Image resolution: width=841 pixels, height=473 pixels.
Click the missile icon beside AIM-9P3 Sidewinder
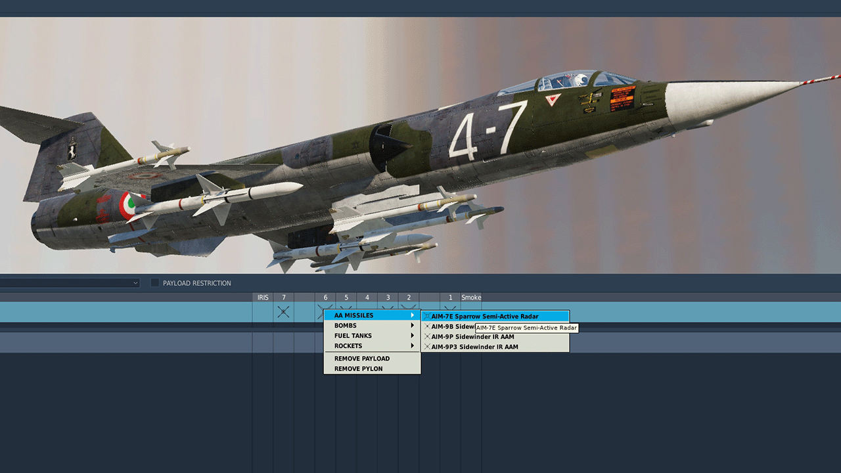(427, 347)
